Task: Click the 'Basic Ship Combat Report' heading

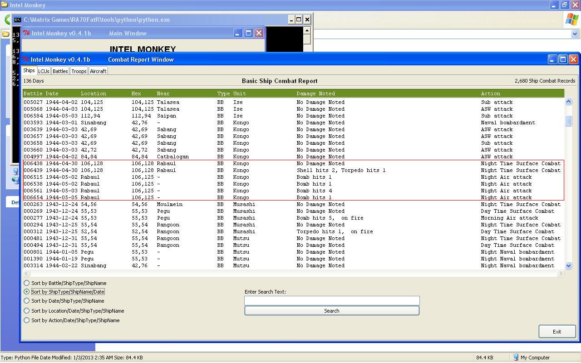Action: click(x=280, y=81)
